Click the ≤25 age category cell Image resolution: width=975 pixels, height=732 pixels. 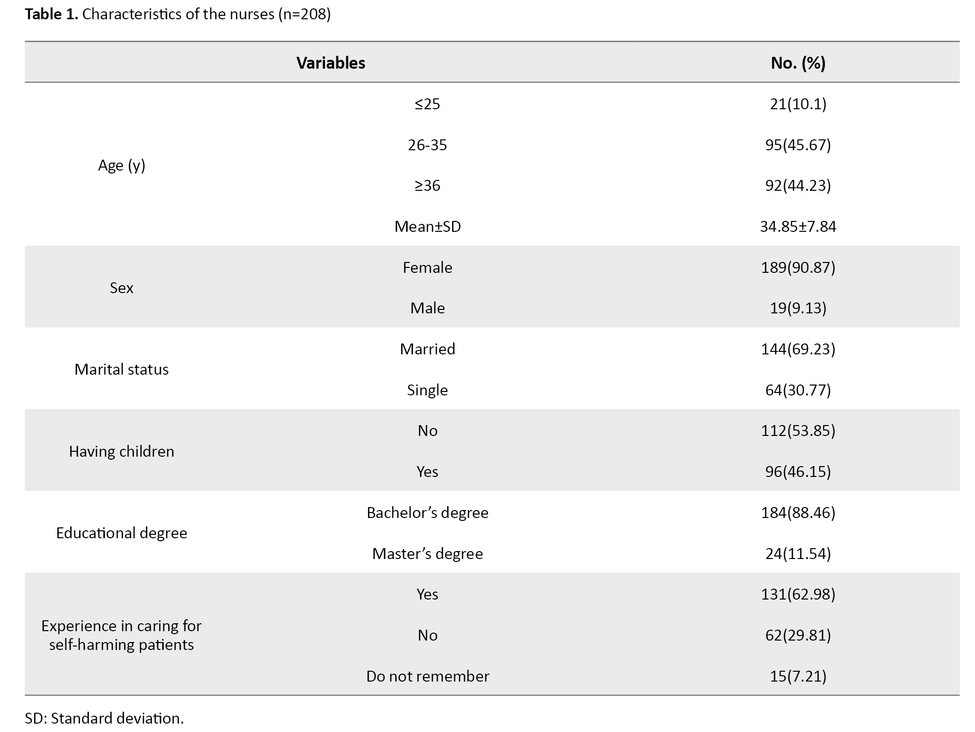[427, 104]
